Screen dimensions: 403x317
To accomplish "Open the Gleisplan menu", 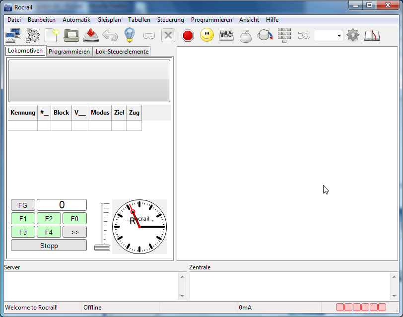I will [x=109, y=20].
